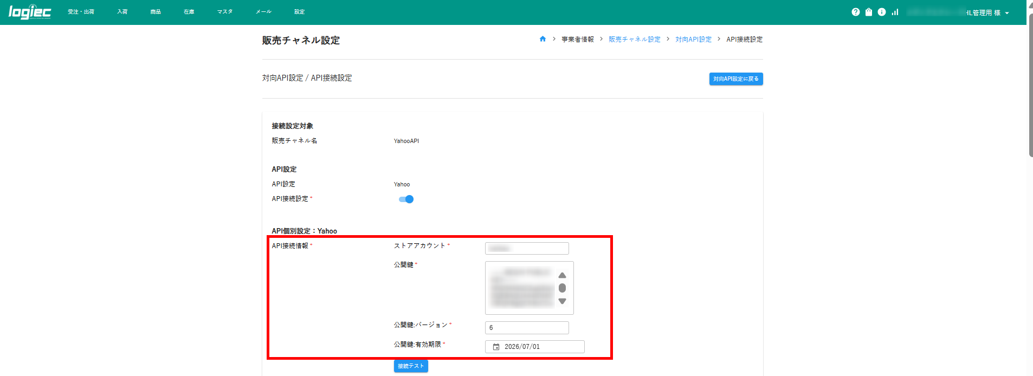The image size is (1033, 376).
Task: Open the 設定 menu
Action: pyautogui.click(x=300, y=12)
